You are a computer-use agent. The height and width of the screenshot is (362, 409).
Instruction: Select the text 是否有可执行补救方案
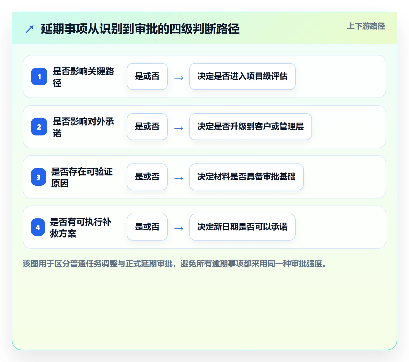[x=81, y=227]
